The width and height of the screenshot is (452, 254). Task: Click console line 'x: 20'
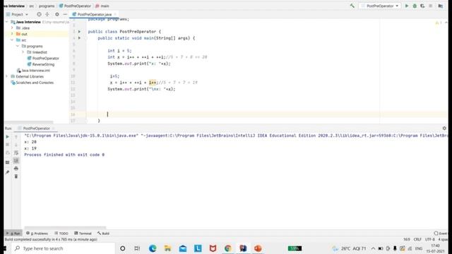point(30,142)
